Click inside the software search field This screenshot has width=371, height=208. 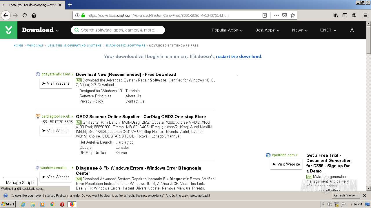tap(118, 30)
